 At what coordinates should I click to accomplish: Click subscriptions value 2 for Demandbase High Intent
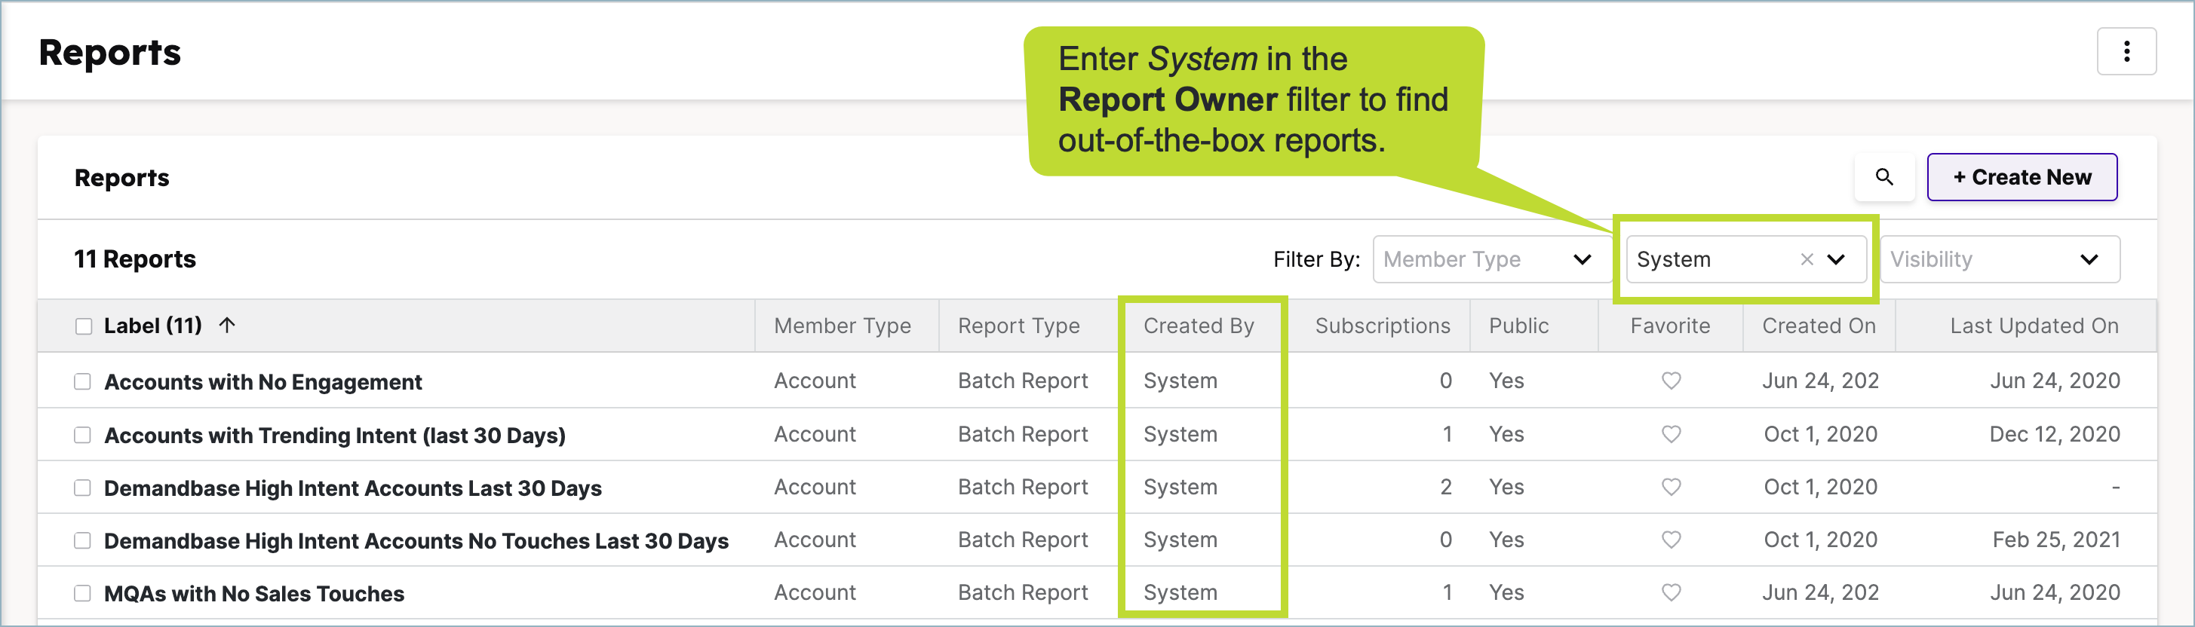click(x=1445, y=488)
